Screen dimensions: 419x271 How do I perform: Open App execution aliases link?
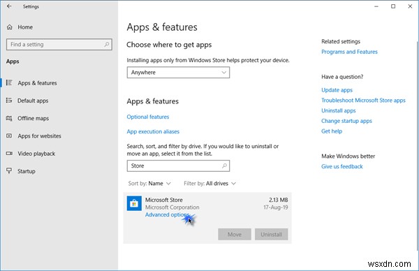tap(153, 131)
